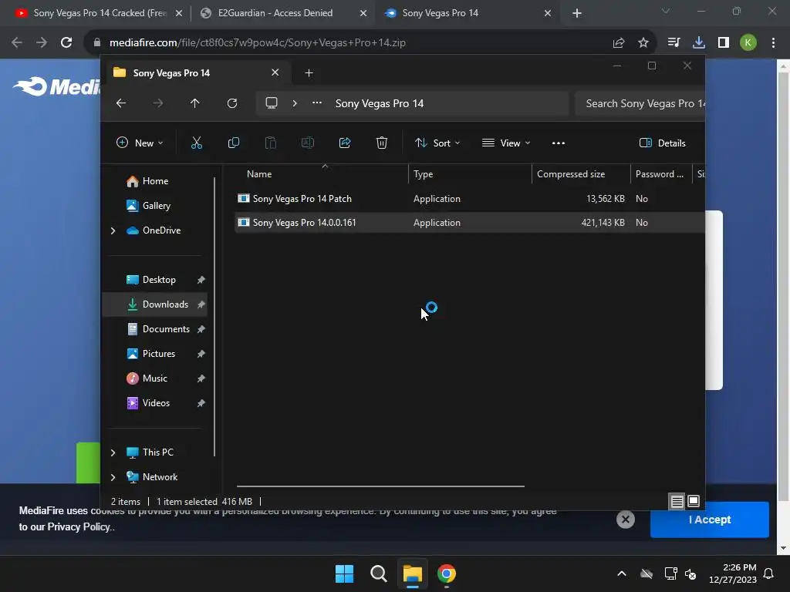Expand the This PC tree node
Viewport: 790px width, 592px height.
click(x=113, y=452)
